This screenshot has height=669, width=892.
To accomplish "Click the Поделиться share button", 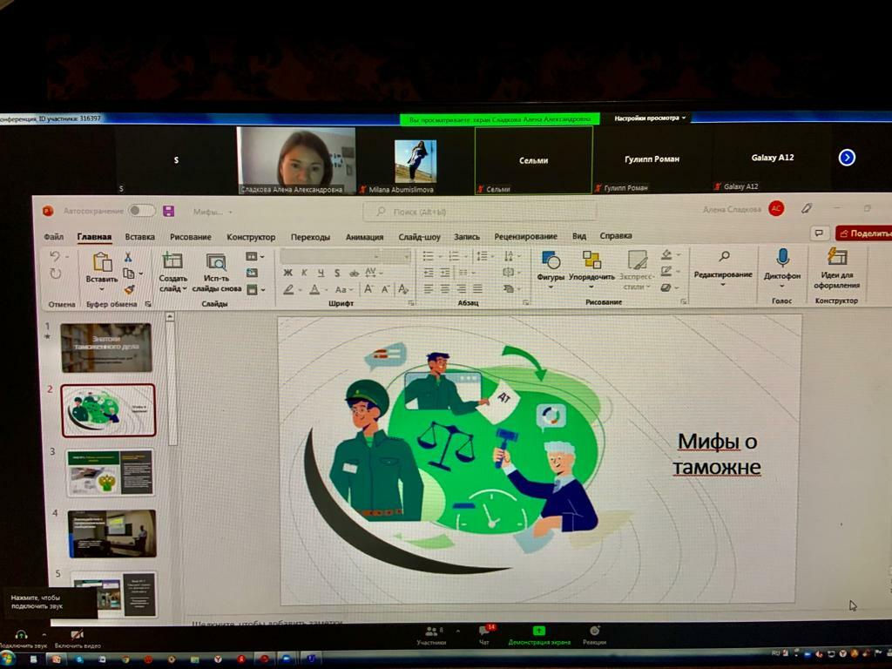I will click(x=863, y=233).
